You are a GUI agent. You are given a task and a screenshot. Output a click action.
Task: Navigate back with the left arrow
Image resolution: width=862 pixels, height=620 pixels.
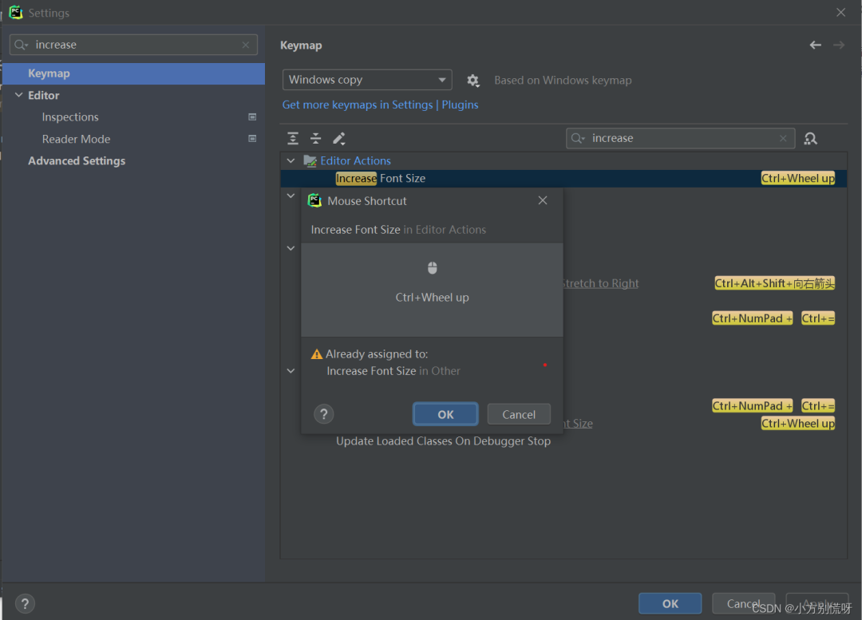point(815,45)
